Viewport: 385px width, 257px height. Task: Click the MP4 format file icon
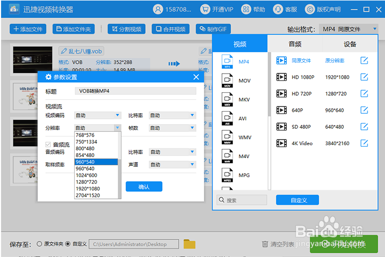(x=227, y=61)
